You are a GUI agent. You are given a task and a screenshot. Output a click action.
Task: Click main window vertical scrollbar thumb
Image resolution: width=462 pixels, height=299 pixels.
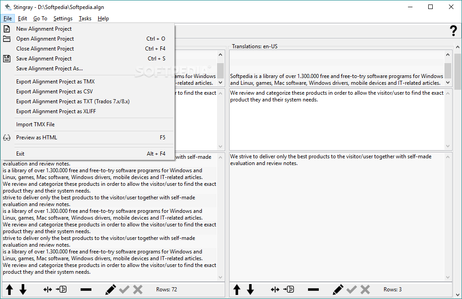pos(457,71)
